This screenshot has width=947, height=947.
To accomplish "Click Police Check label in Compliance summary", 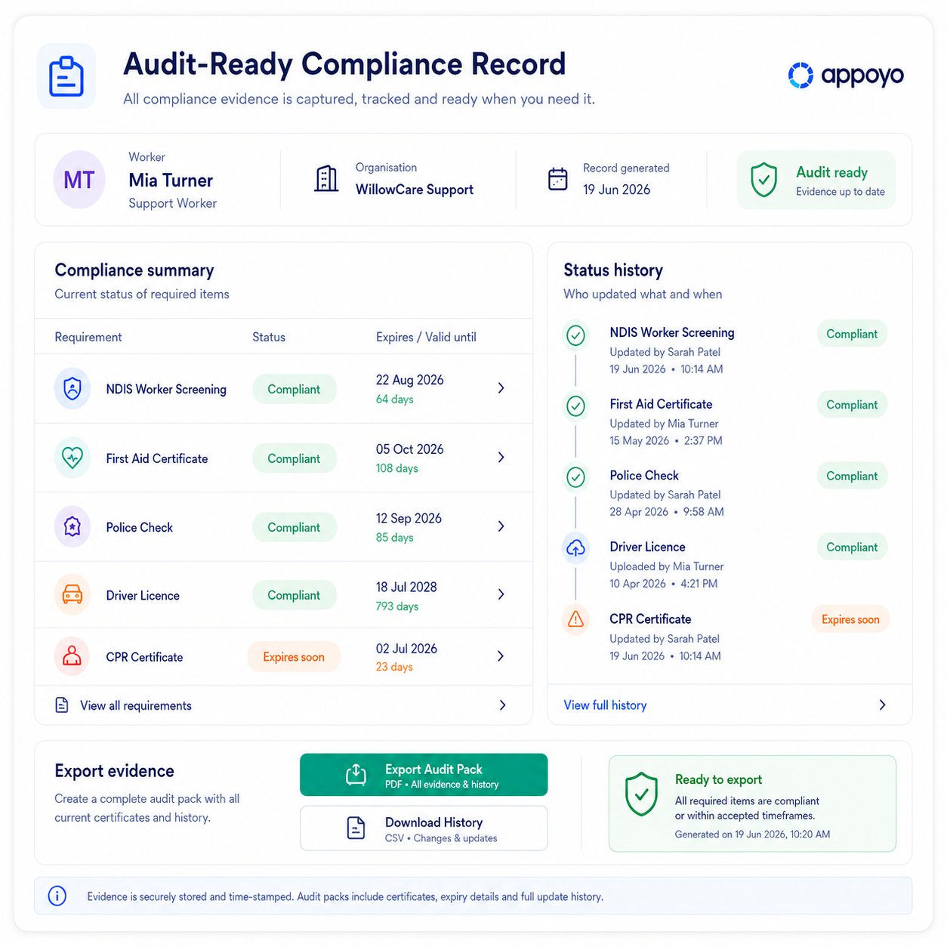I will pos(139,527).
